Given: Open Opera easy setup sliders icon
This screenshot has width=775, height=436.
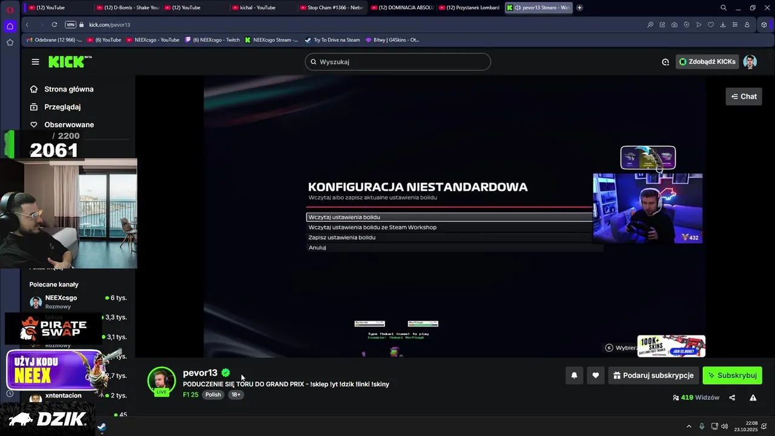Looking at the screenshot, I should pos(735,25).
